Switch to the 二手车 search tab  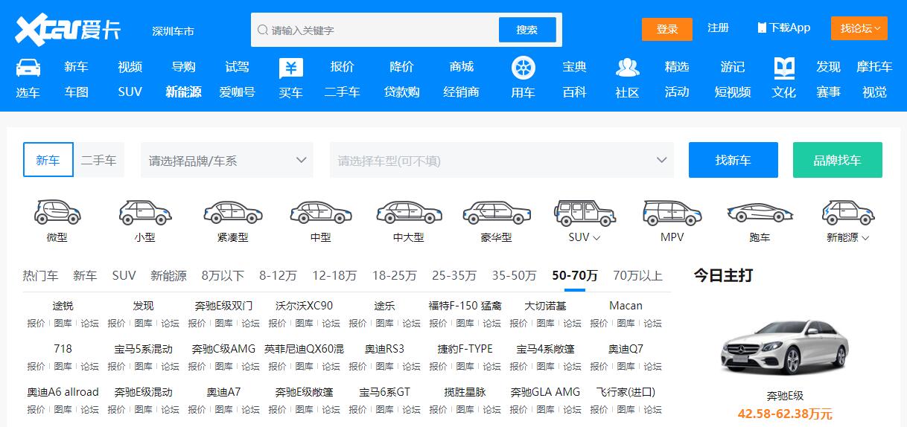(x=99, y=160)
